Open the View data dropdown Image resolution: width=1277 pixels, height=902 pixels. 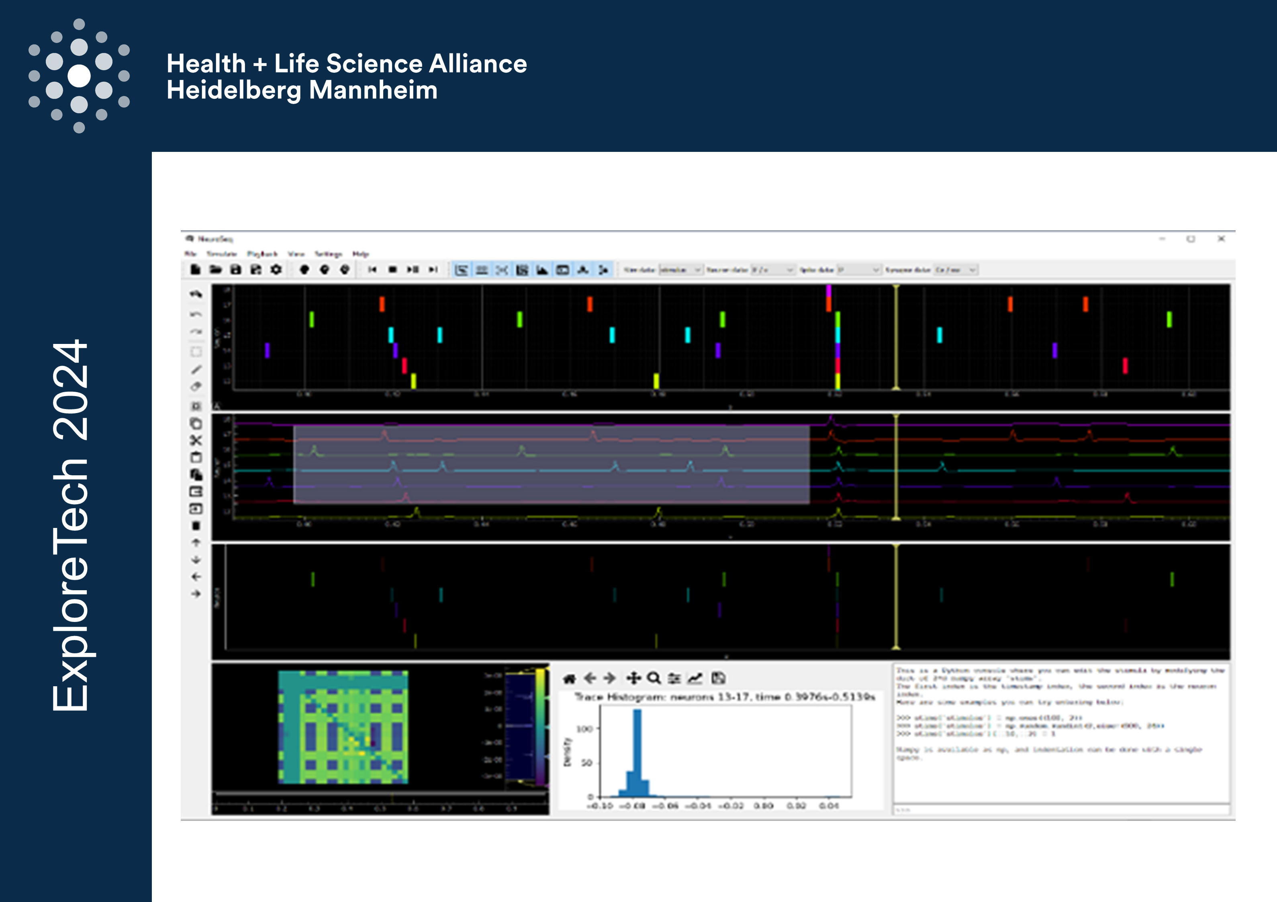(681, 270)
